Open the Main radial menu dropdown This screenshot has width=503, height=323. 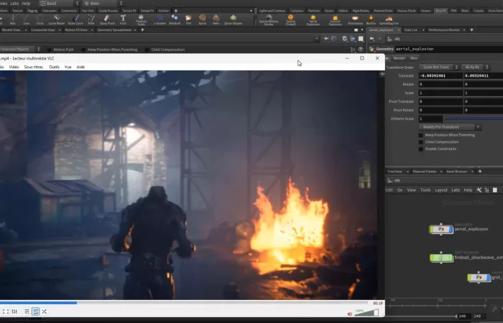[103, 3]
